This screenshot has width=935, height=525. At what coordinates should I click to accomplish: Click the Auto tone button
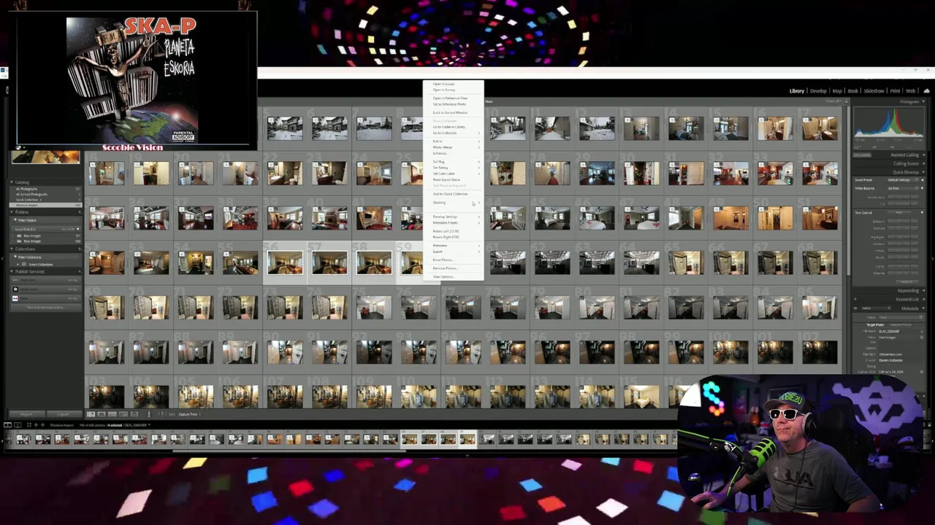pyautogui.click(x=899, y=212)
